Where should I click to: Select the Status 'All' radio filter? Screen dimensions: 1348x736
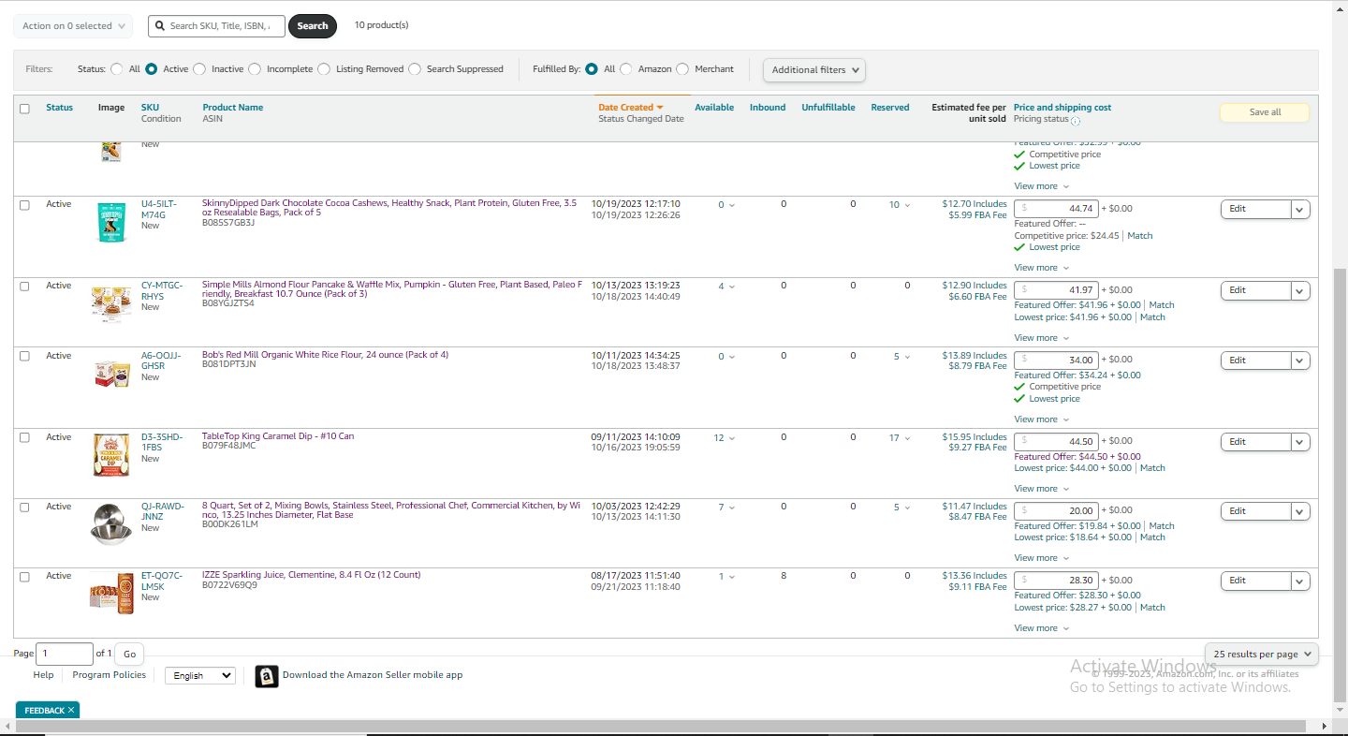[117, 69]
